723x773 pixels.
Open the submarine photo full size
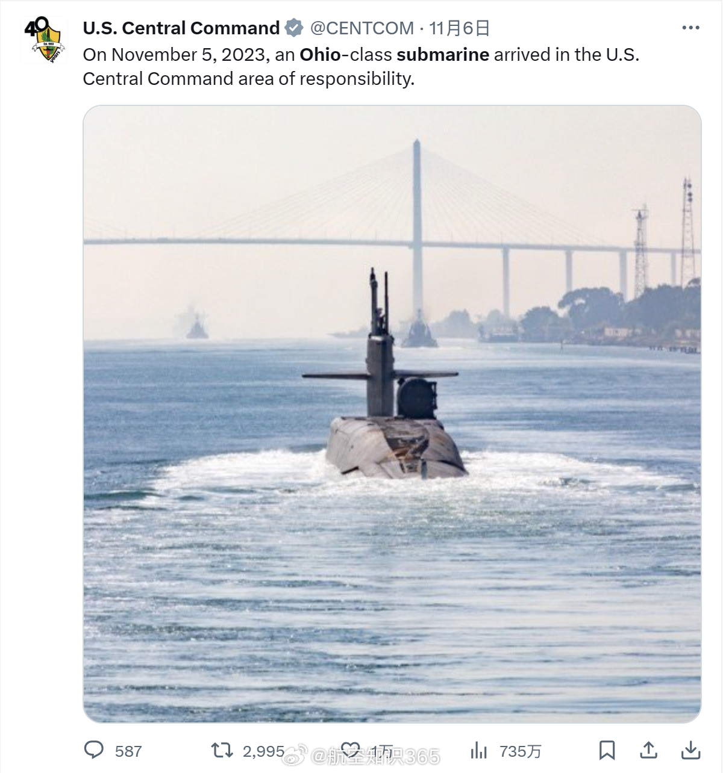click(392, 414)
